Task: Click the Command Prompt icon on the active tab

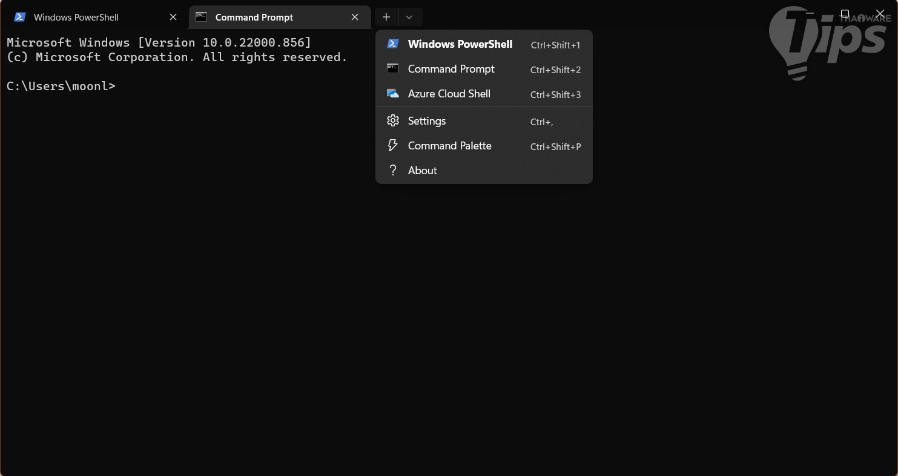Action: [202, 18]
